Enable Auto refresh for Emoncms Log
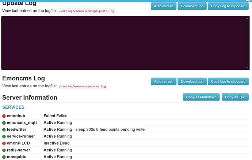Screen dimensions: 252x160 (x=164, y=81)
